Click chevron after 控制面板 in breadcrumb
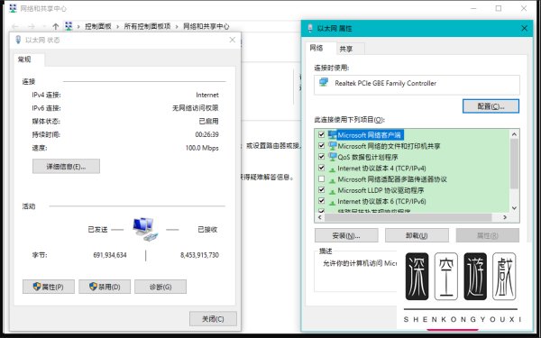Image resolution: width=541 pixels, height=338 pixels. click(x=117, y=26)
